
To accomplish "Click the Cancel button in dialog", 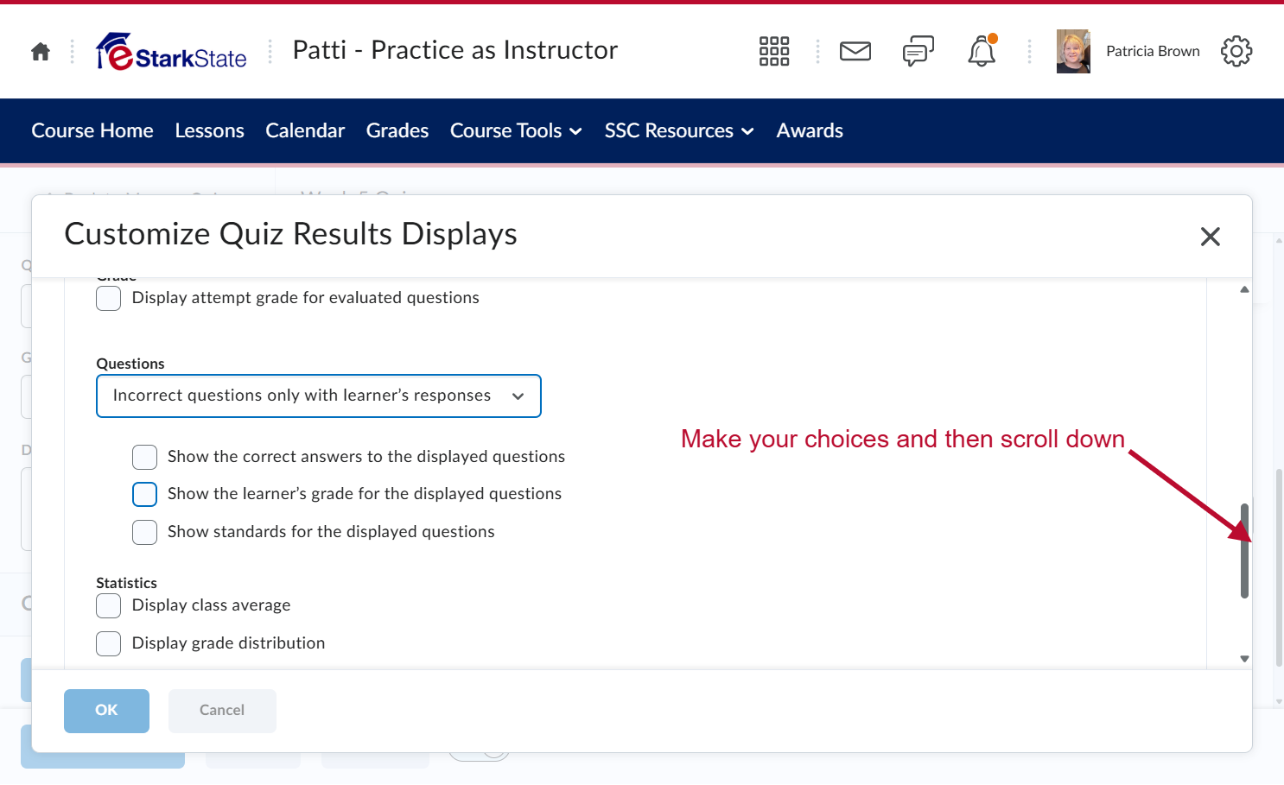I will (x=222, y=711).
